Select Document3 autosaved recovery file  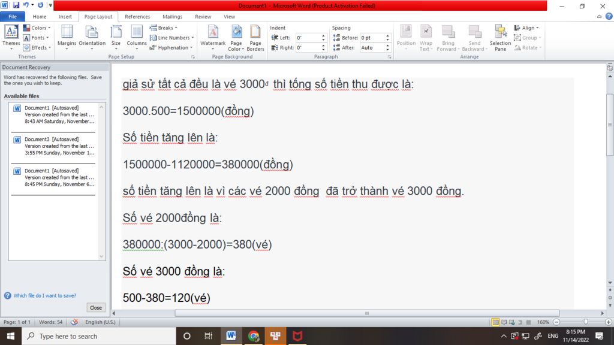[53, 146]
